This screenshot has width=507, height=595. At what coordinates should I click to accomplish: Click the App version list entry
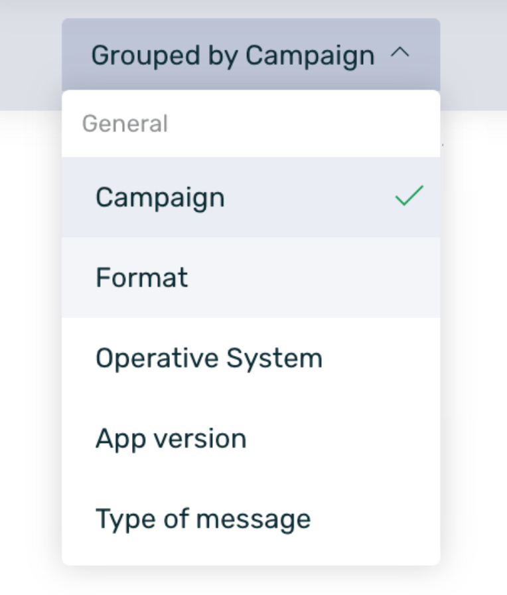pos(171,438)
